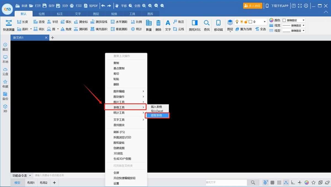The height and width of the screenshot is (187, 331).
Task: Click the 多人协同 collaboration button
Action: coord(252,6)
